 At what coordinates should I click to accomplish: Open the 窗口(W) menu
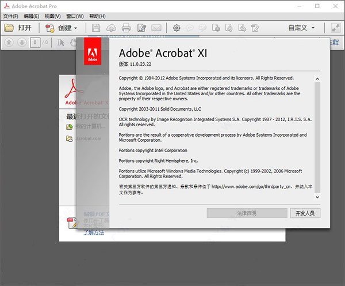click(x=75, y=16)
